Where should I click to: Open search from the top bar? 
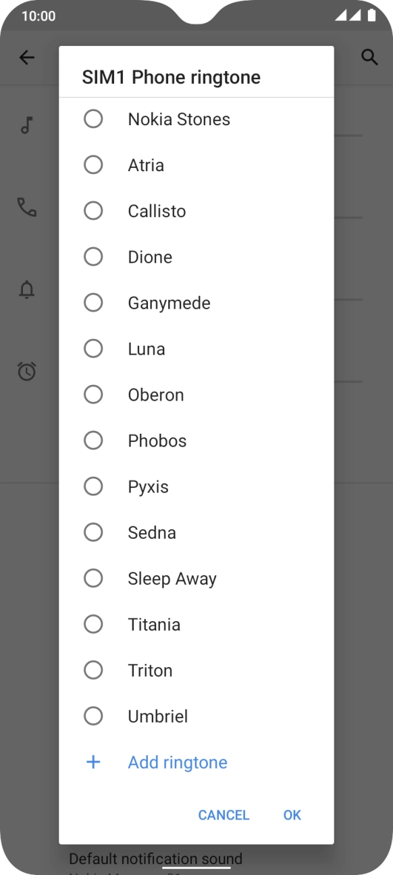(370, 57)
